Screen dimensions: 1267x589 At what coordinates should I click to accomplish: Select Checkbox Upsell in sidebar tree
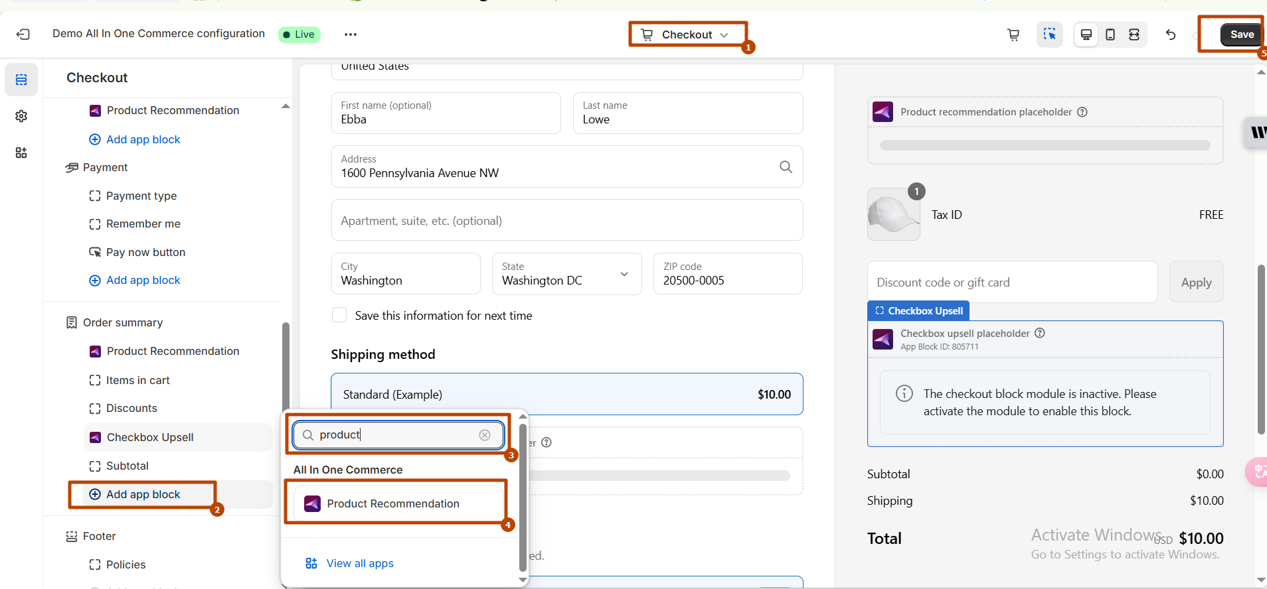pyautogui.click(x=150, y=437)
